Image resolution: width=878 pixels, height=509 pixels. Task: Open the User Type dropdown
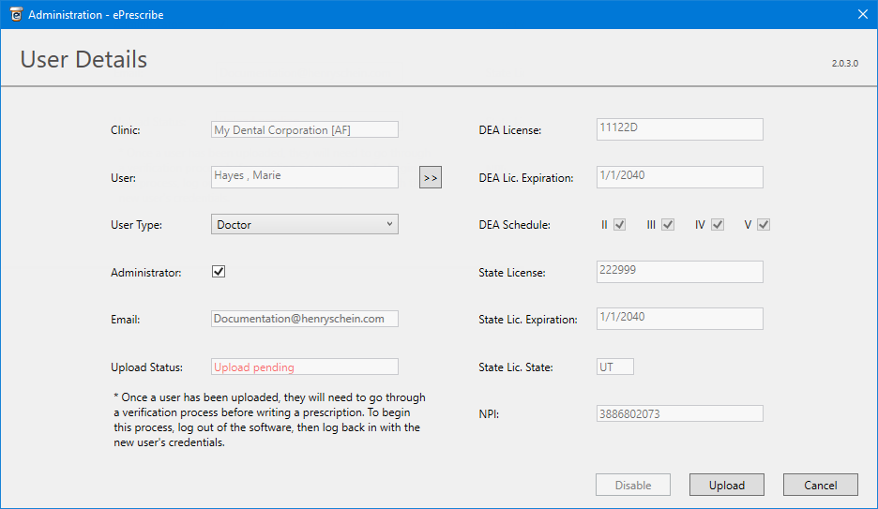(x=305, y=224)
